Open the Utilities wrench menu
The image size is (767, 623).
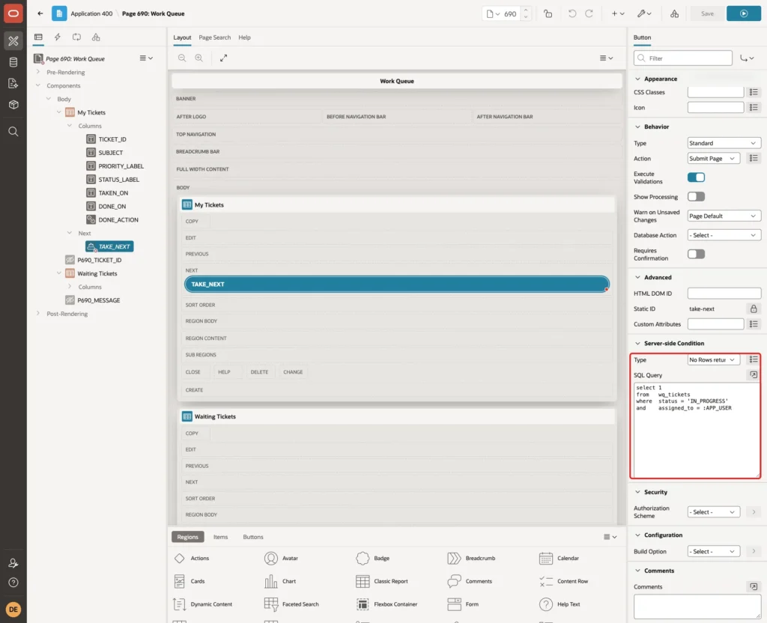point(644,13)
